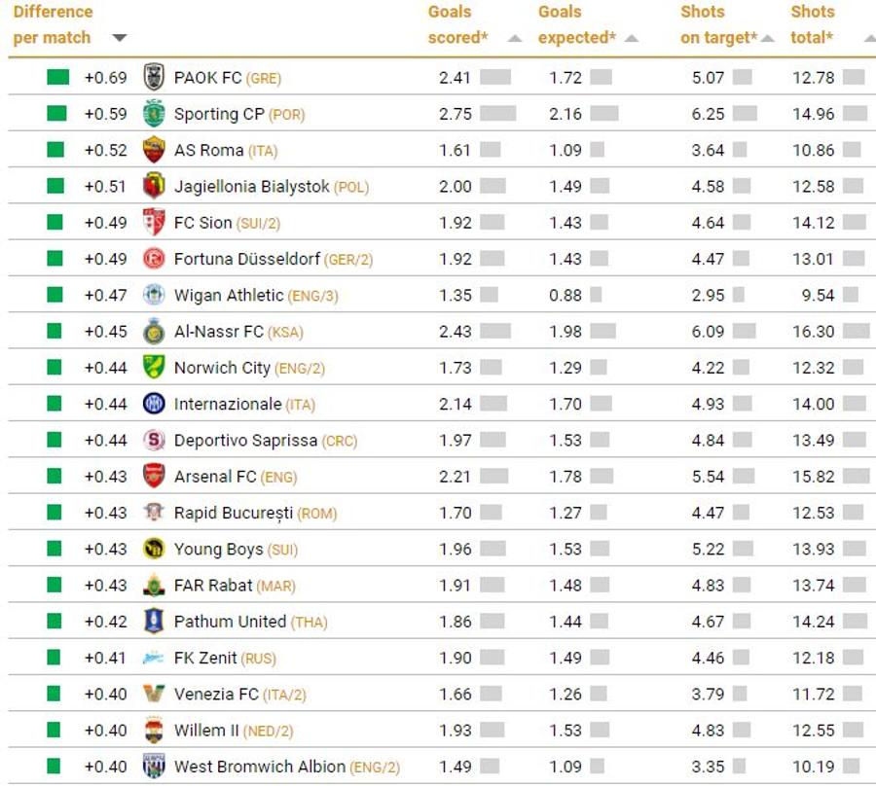Click the Goals expected column header
Screen dimensions: 876x786
[576, 24]
